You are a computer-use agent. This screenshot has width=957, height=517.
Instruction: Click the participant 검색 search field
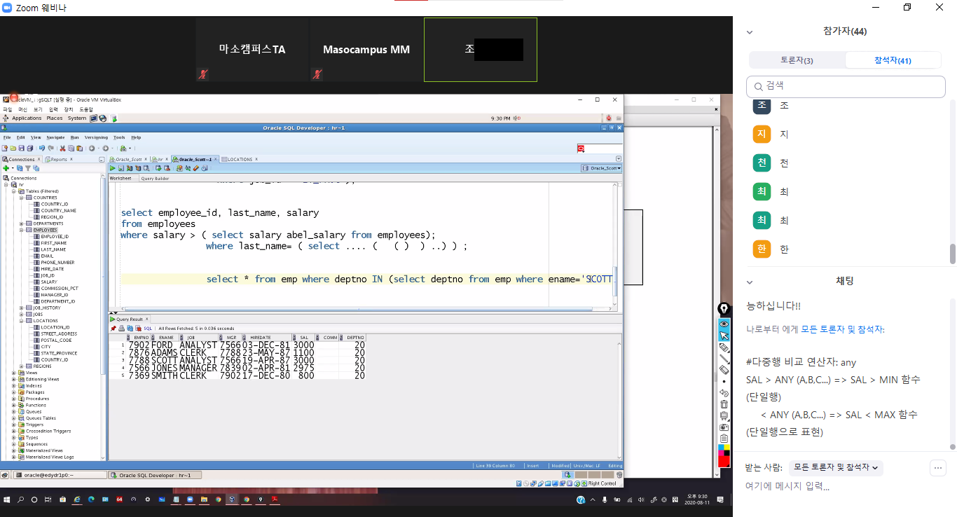(846, 86)
